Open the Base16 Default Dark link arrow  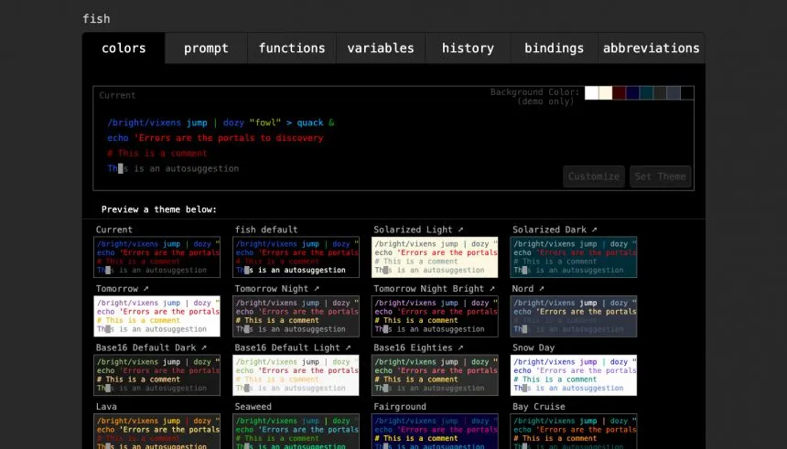pos(204,347)
